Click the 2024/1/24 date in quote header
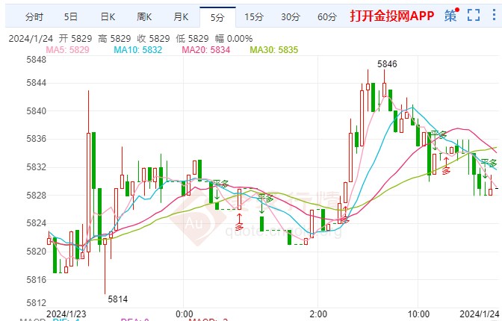The width and height of the screenshot is (502, 321). point(31,39)
